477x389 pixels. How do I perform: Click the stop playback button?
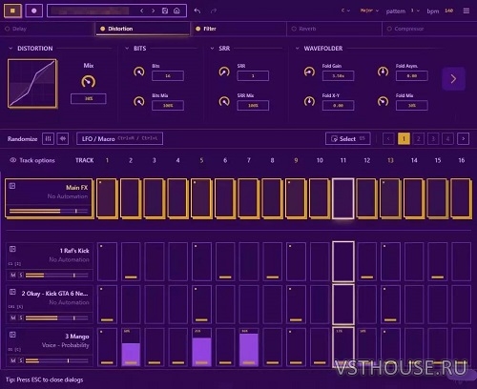point(12,10)
